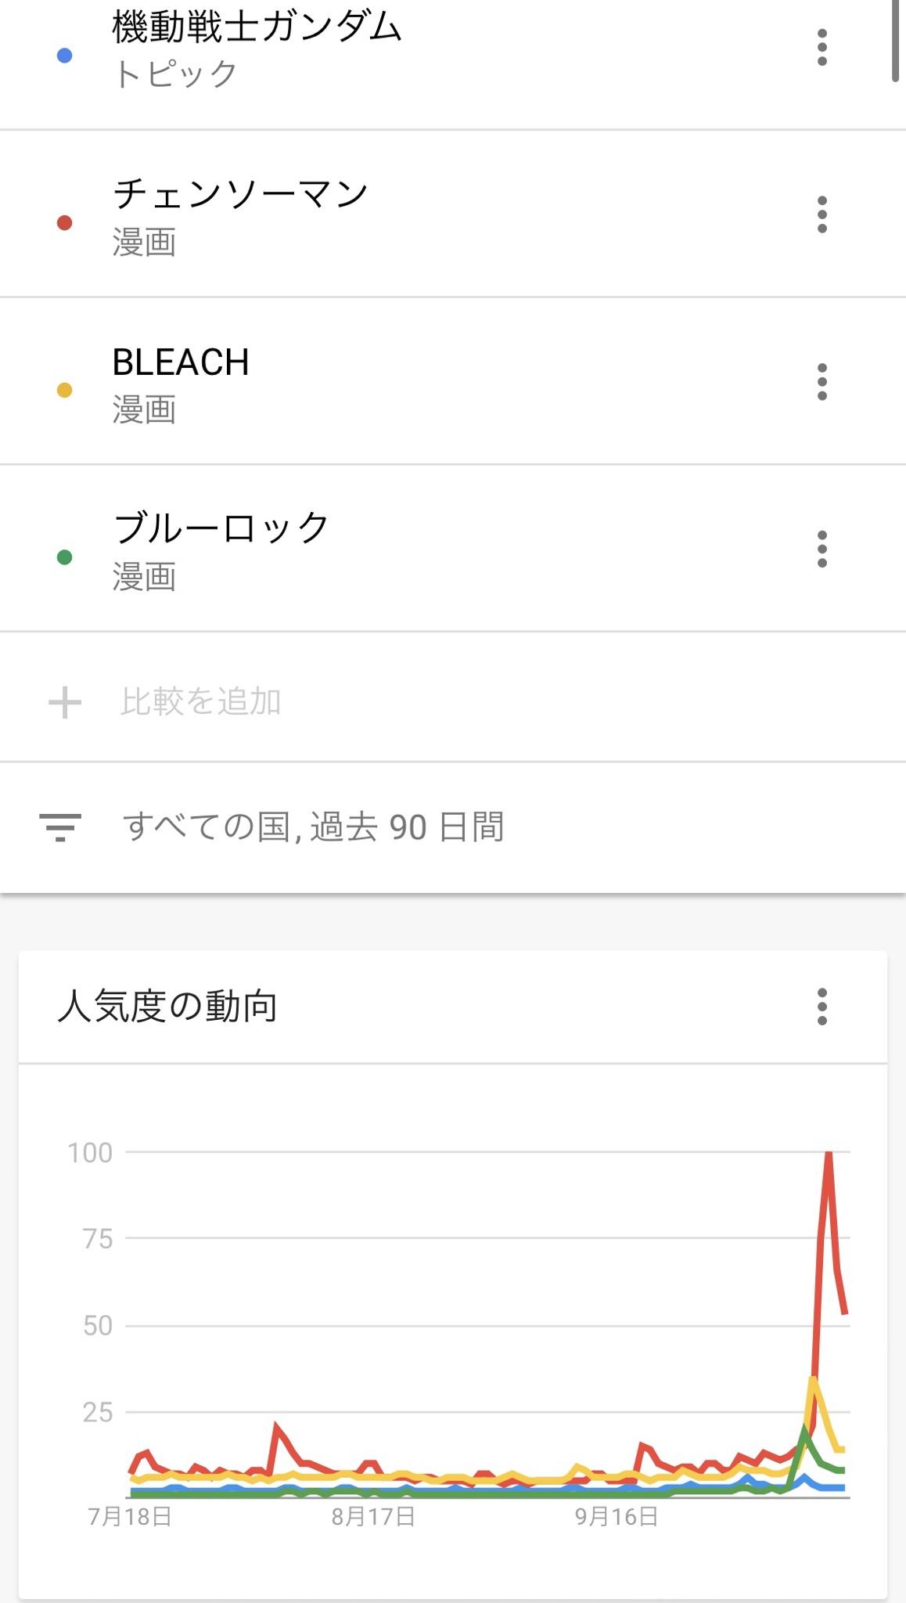Viewport: 906px width, 1603px height.
Task: Open three-dot menu for ブルーロック
Action: pyautogui.click(x=822, y=549)
